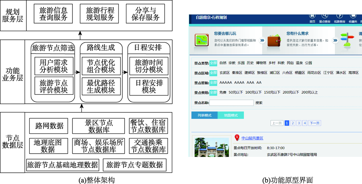
Task: Open the 收藏夹 favorites icon
Action: (353, 16)
